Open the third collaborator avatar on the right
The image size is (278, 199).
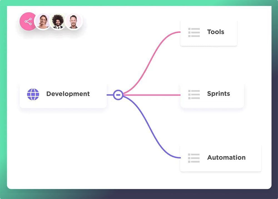click(73, 22)
